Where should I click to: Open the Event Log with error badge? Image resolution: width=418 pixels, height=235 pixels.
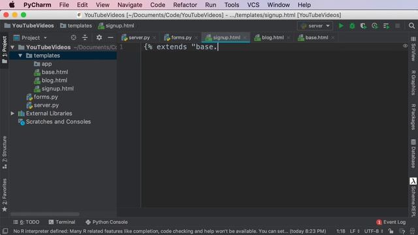coord(391,222)
